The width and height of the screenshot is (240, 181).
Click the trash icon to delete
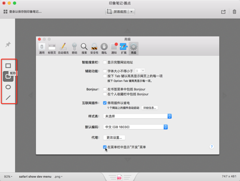pyautogui.click(x=234, y=12)
